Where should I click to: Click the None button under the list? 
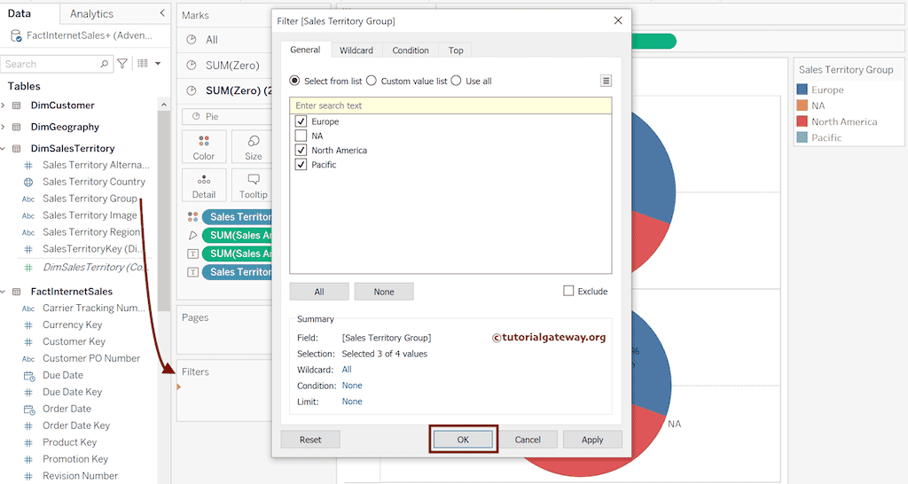pyautogui.click(x=384, y=292)
